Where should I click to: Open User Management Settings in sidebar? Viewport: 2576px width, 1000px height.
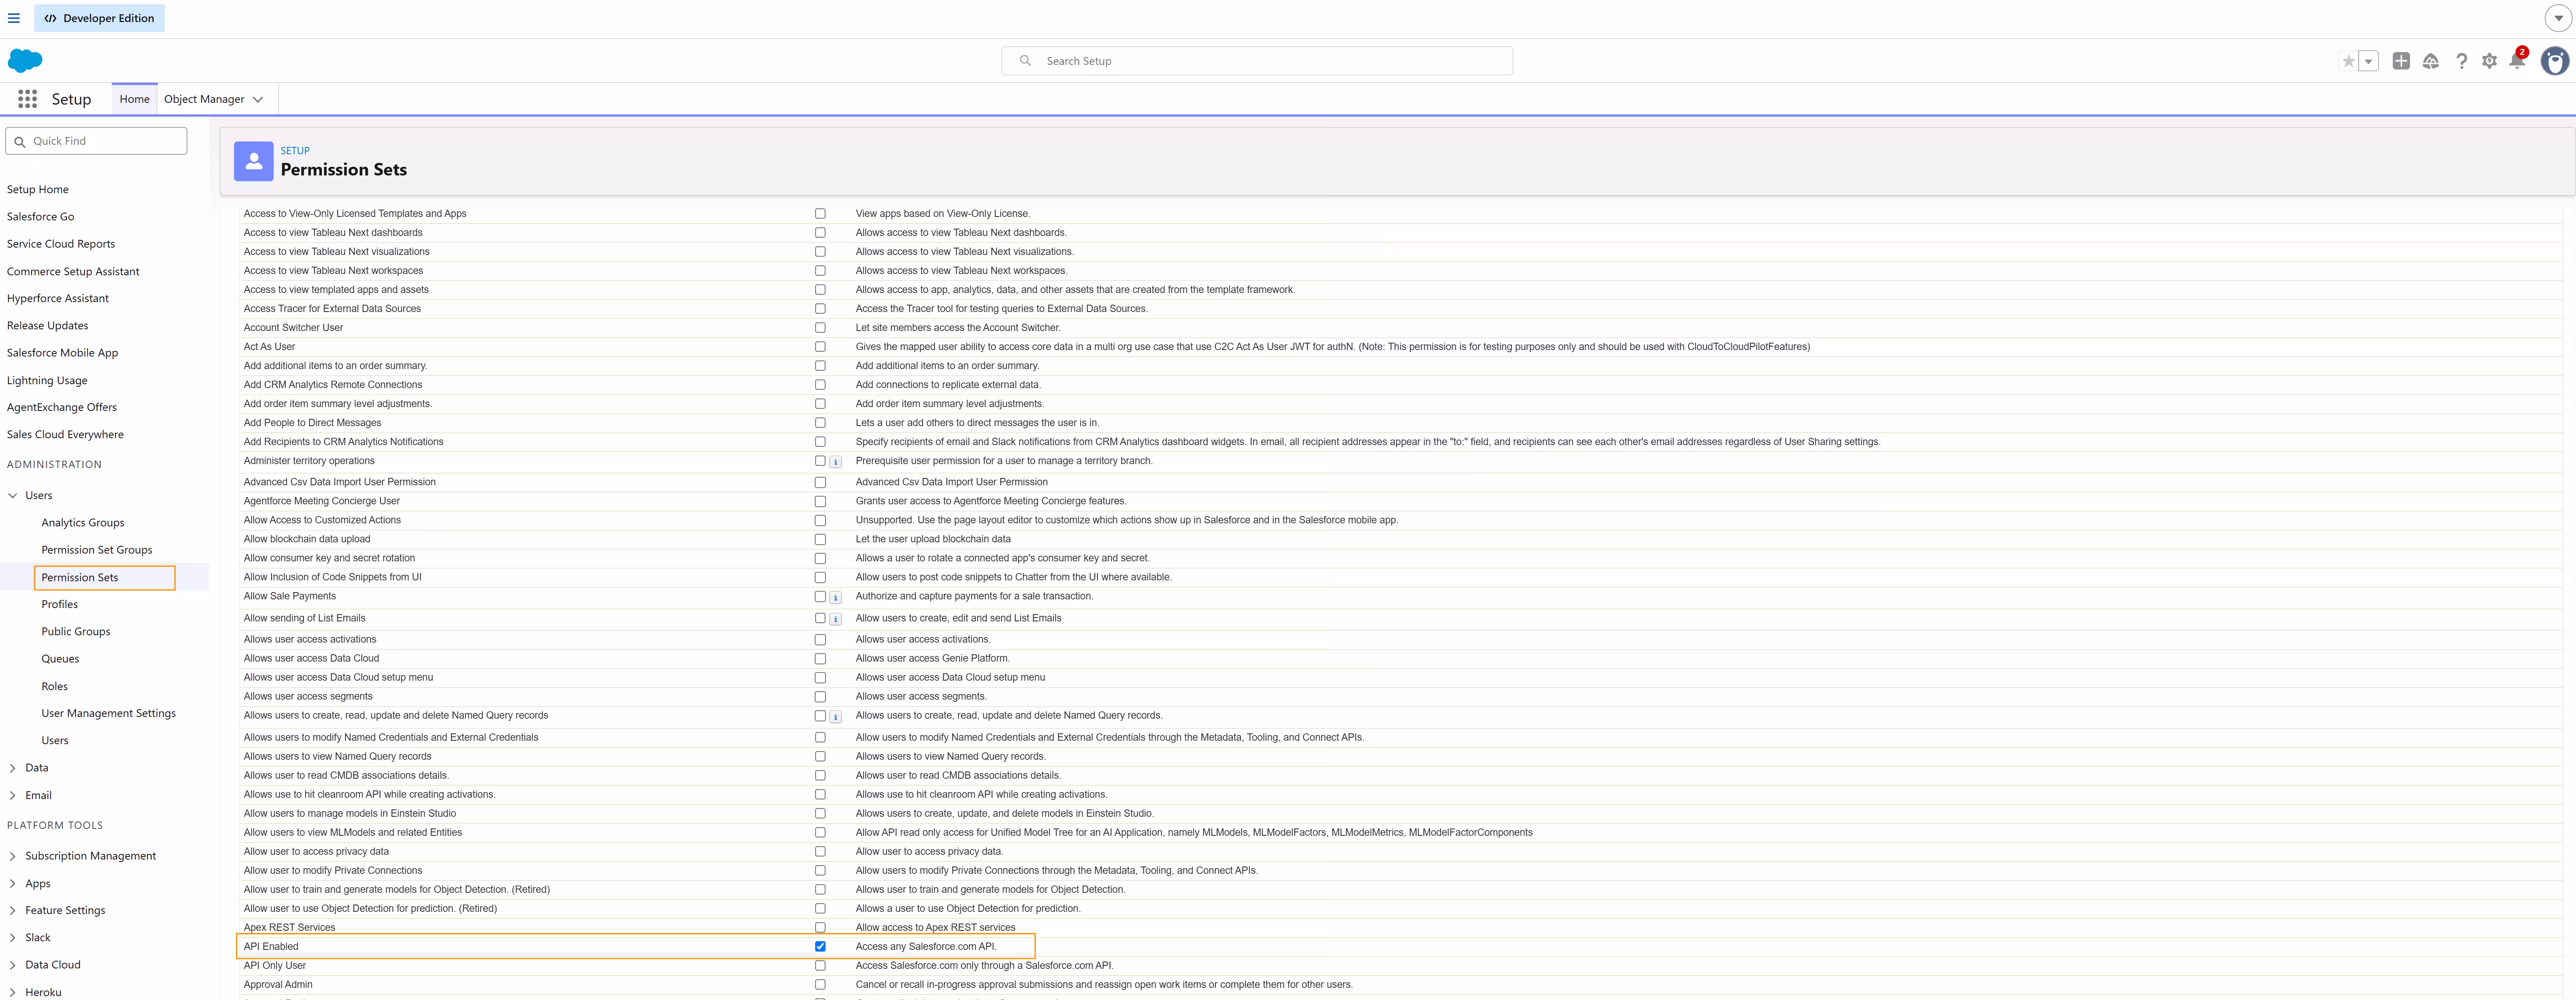tap(108, 713)
